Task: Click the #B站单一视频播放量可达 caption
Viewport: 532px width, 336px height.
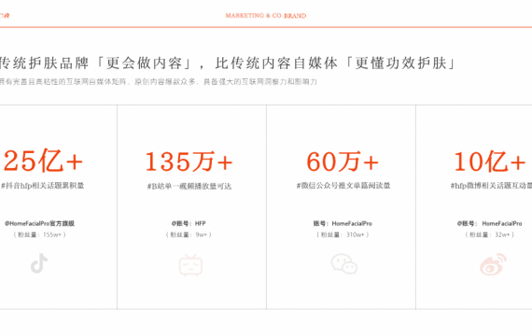Action: point(189,187)
